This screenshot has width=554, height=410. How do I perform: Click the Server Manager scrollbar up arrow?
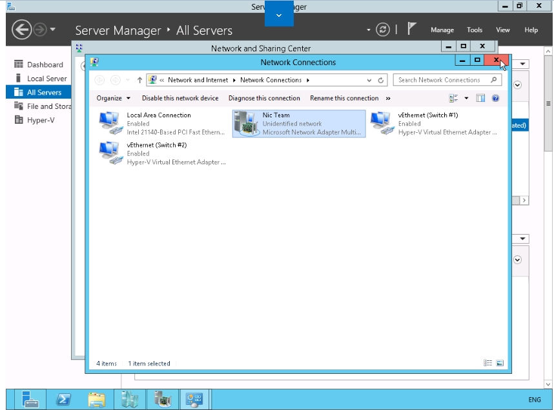point(548,51)
